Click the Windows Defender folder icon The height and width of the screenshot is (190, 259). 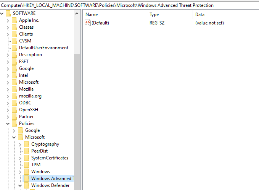point(26,185)
